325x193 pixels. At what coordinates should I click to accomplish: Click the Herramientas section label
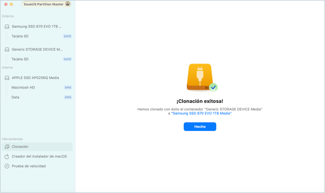pos(12,139)
